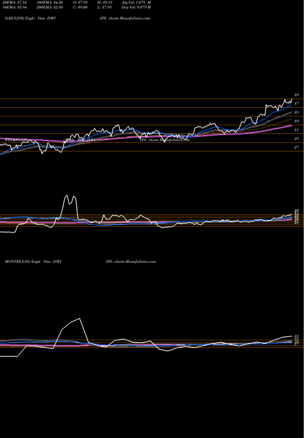The height and width of the screenshot is (438, 304).
Task: Click the 35 price axis label on daily chart
Action: pyautogui.click(x=297, y=113)
